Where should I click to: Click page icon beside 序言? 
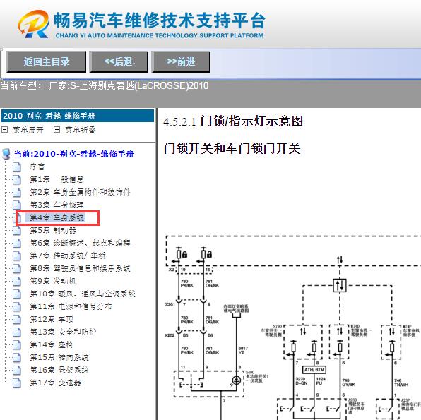[17, 167]
